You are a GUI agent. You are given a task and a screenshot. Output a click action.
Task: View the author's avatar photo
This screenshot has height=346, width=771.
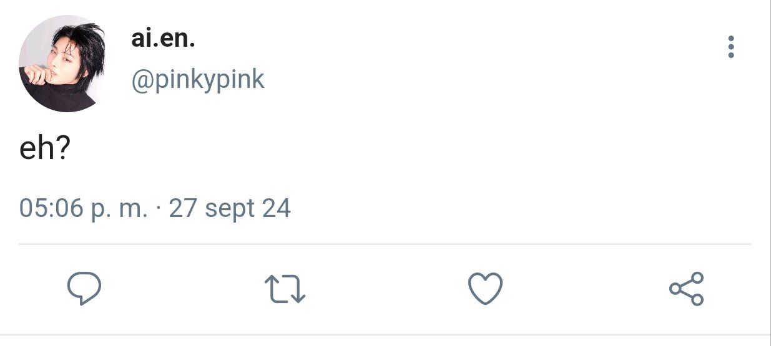point(62,64)
